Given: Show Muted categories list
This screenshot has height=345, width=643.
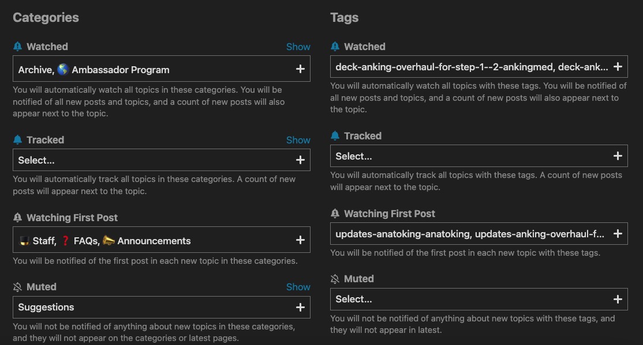Looking at the screenshot, I should click(298, 287).
